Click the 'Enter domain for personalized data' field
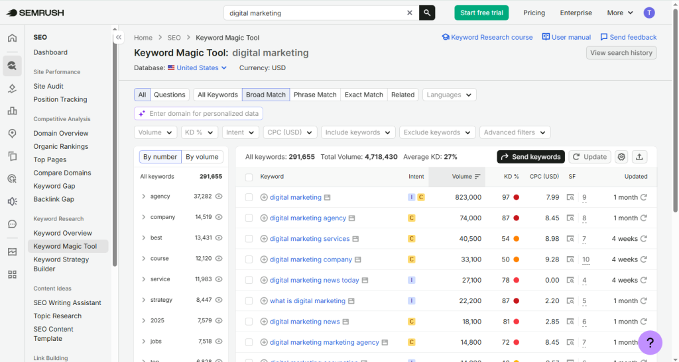Screen dimensions: 679x362 [x=198, y=114]
